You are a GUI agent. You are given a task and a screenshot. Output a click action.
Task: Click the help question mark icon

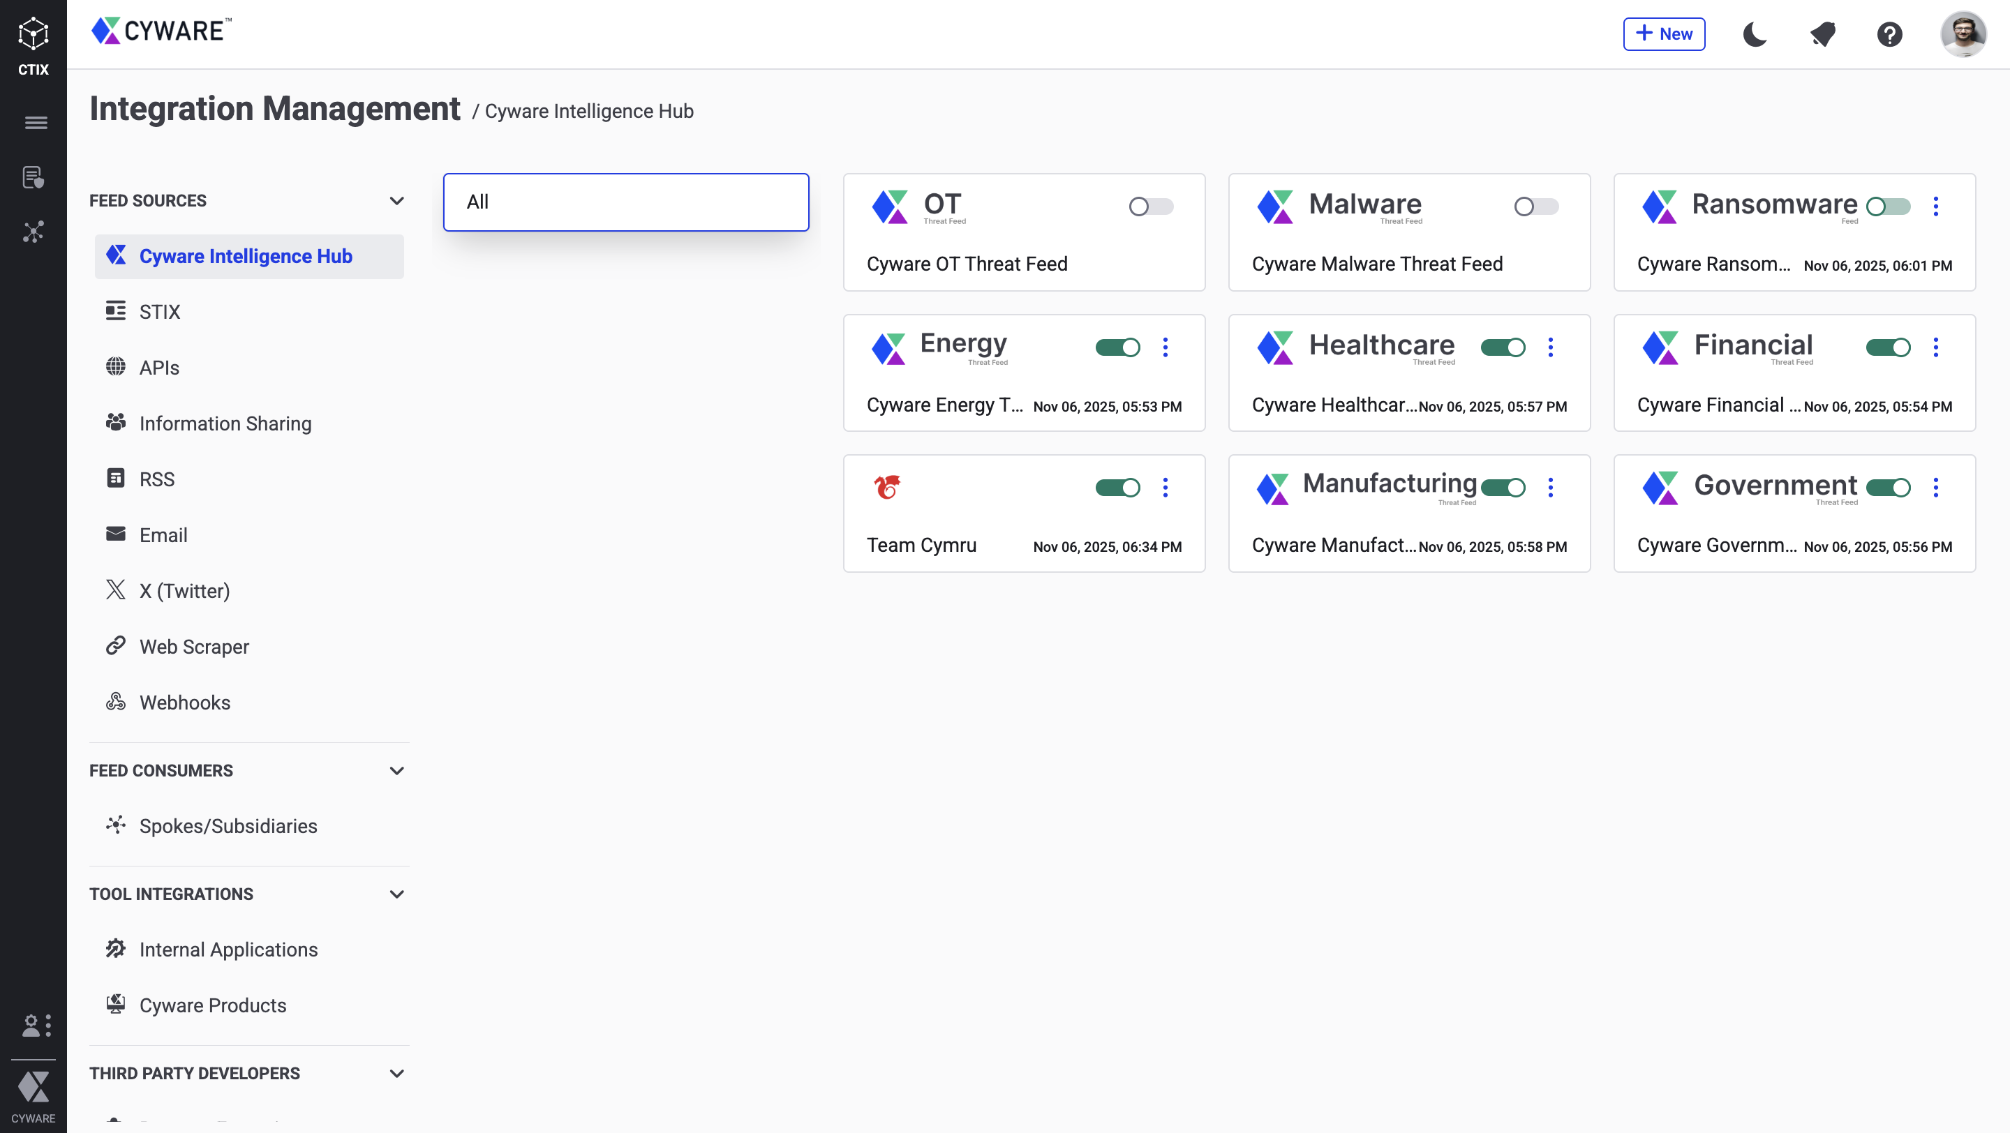coord(1889,34)
